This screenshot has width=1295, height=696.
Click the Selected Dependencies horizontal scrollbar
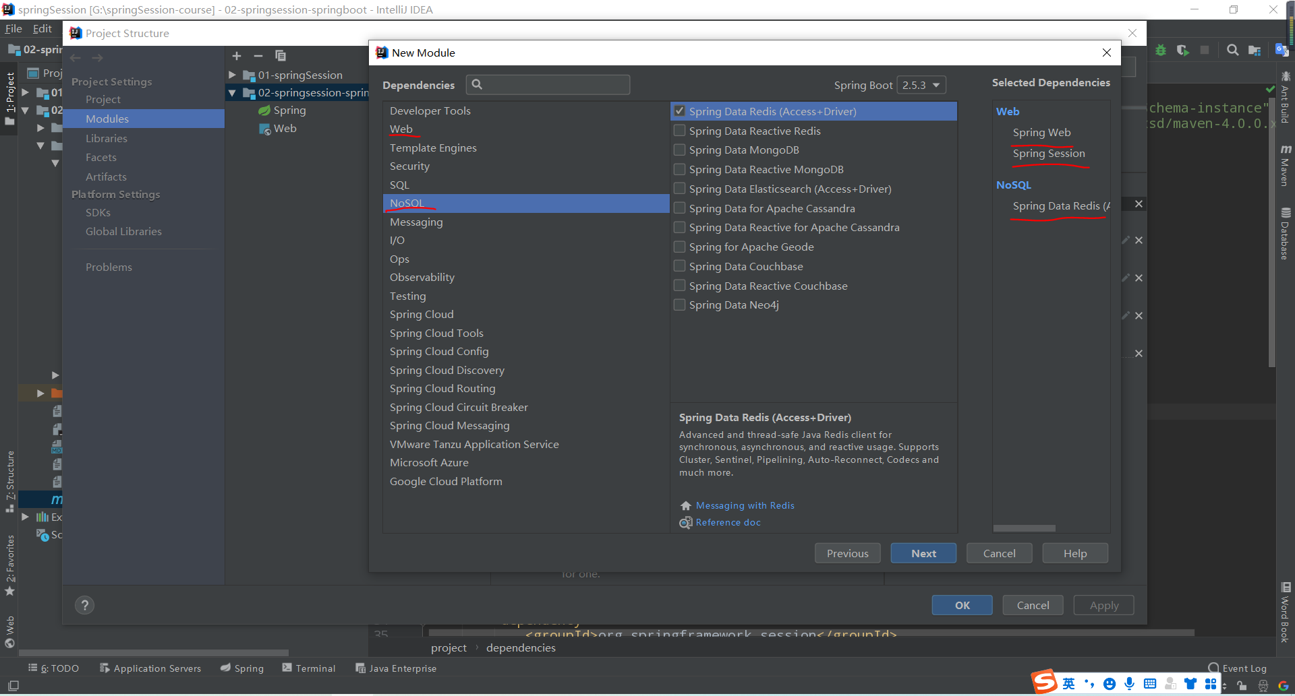(x=1025, y=528)
